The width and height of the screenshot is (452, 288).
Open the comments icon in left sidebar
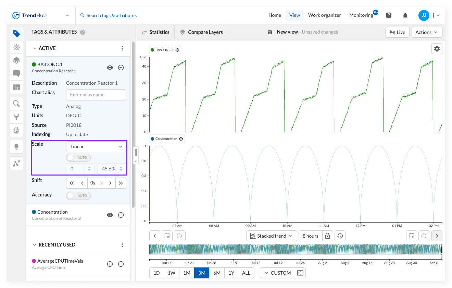click(16, 74)
